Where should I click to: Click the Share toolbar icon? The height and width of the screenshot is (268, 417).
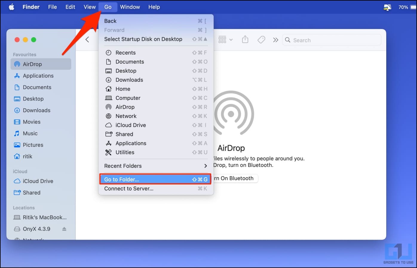coord(245,40)
